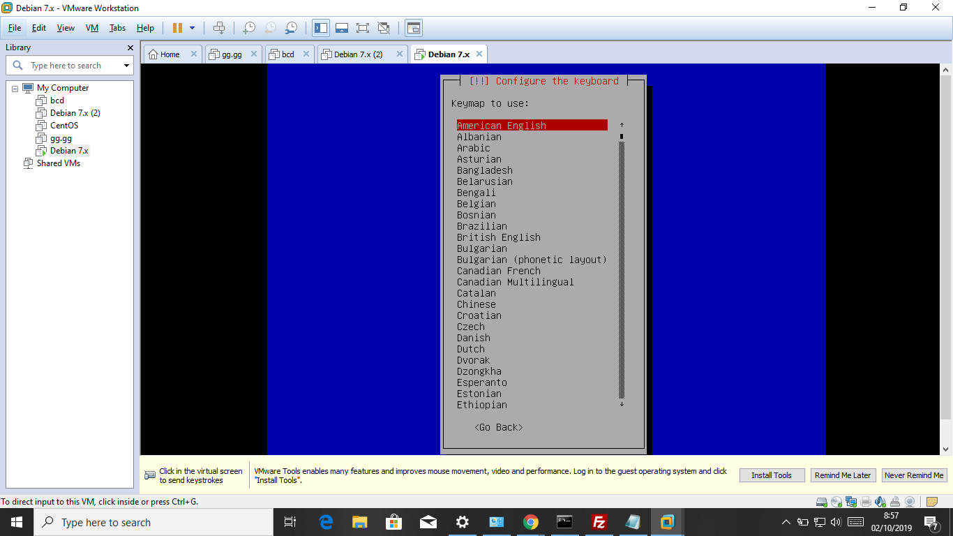Open the power options dropdown arrow beside pause
Viewport: 953px width, 536px height.
193,28
